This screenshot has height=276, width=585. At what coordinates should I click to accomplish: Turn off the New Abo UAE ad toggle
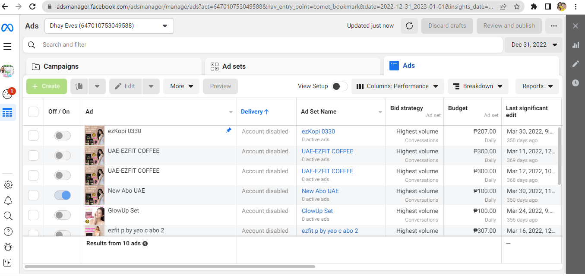[x=63, y=195]
